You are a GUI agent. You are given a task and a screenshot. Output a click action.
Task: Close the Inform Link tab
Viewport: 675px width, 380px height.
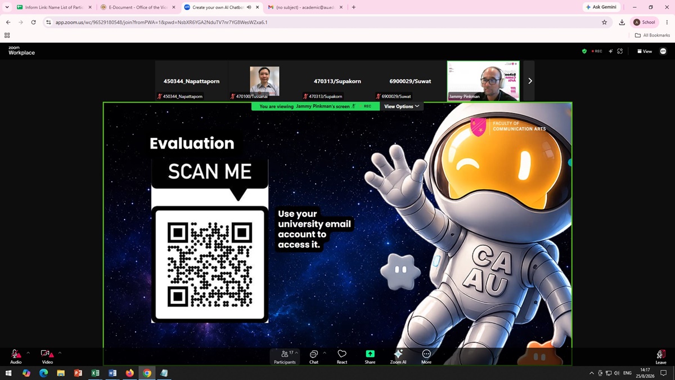tap(90, 7)
